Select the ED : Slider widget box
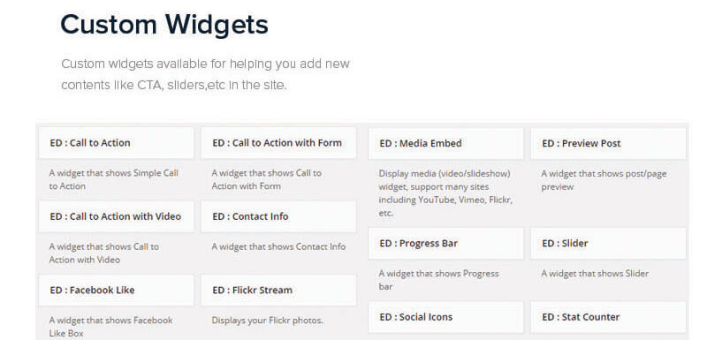The height and width of the screenshot is (340, 707). tap(608, 244)
